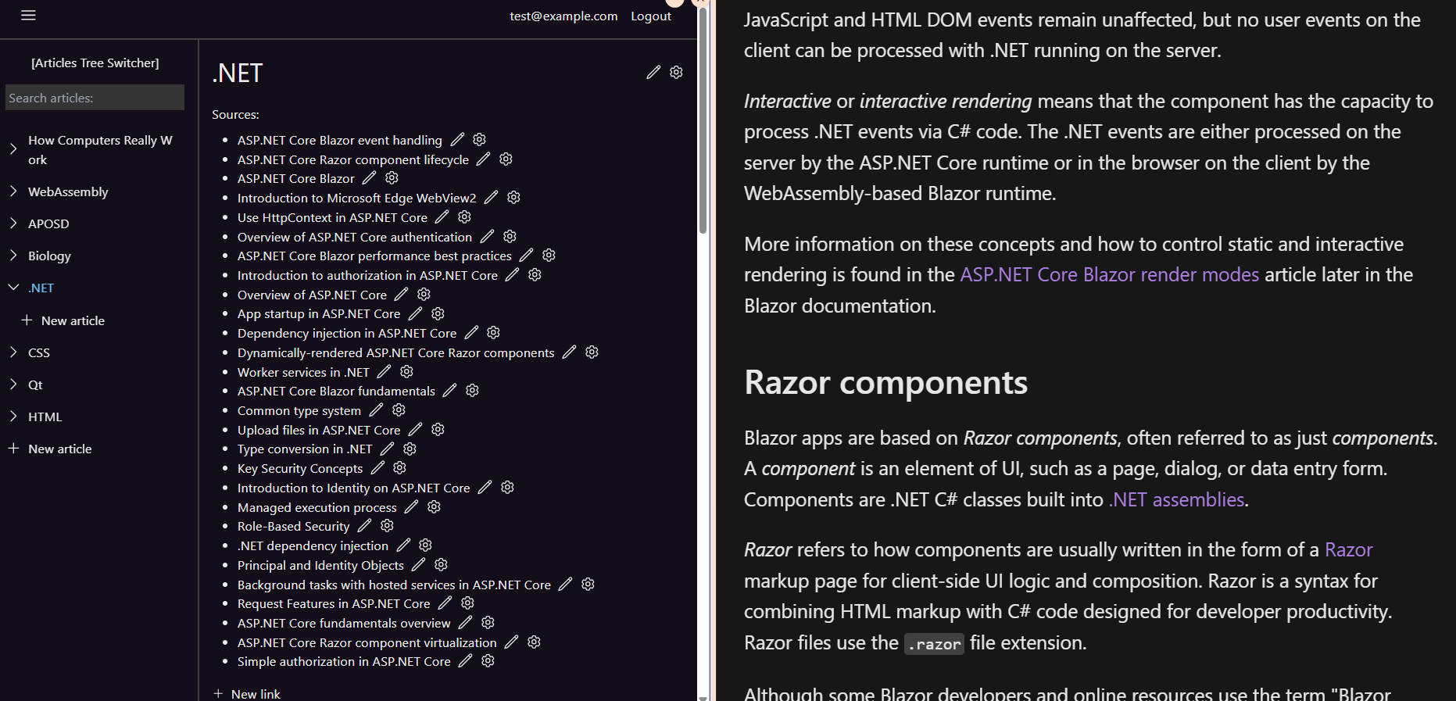Open gear for 'Request Features in ASP.NET Core'
This screenshot has width=1456, height=701.
467,603
